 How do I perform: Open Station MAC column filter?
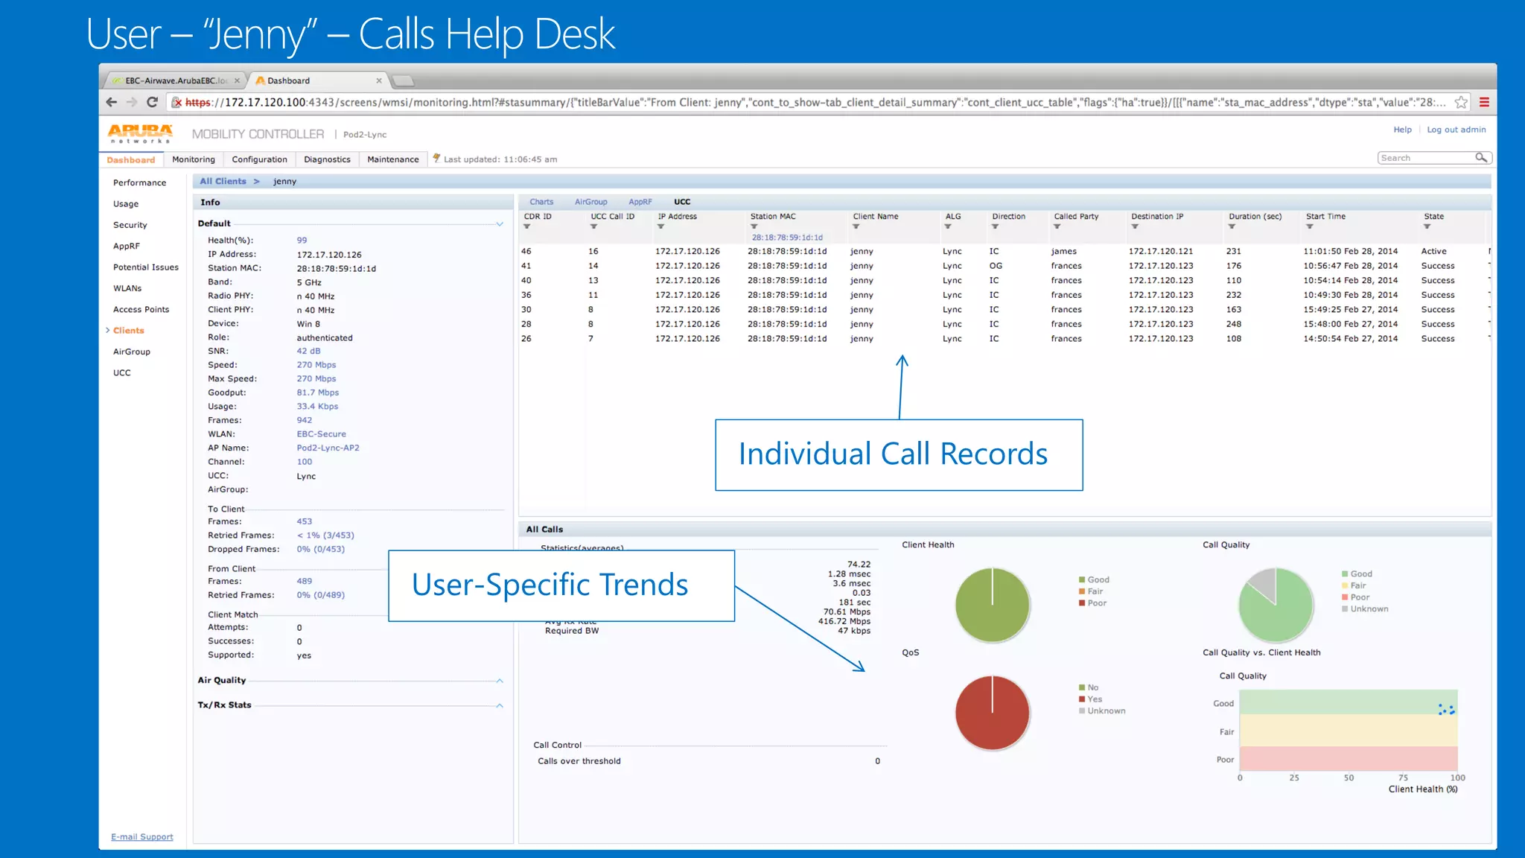pos(754,226)
